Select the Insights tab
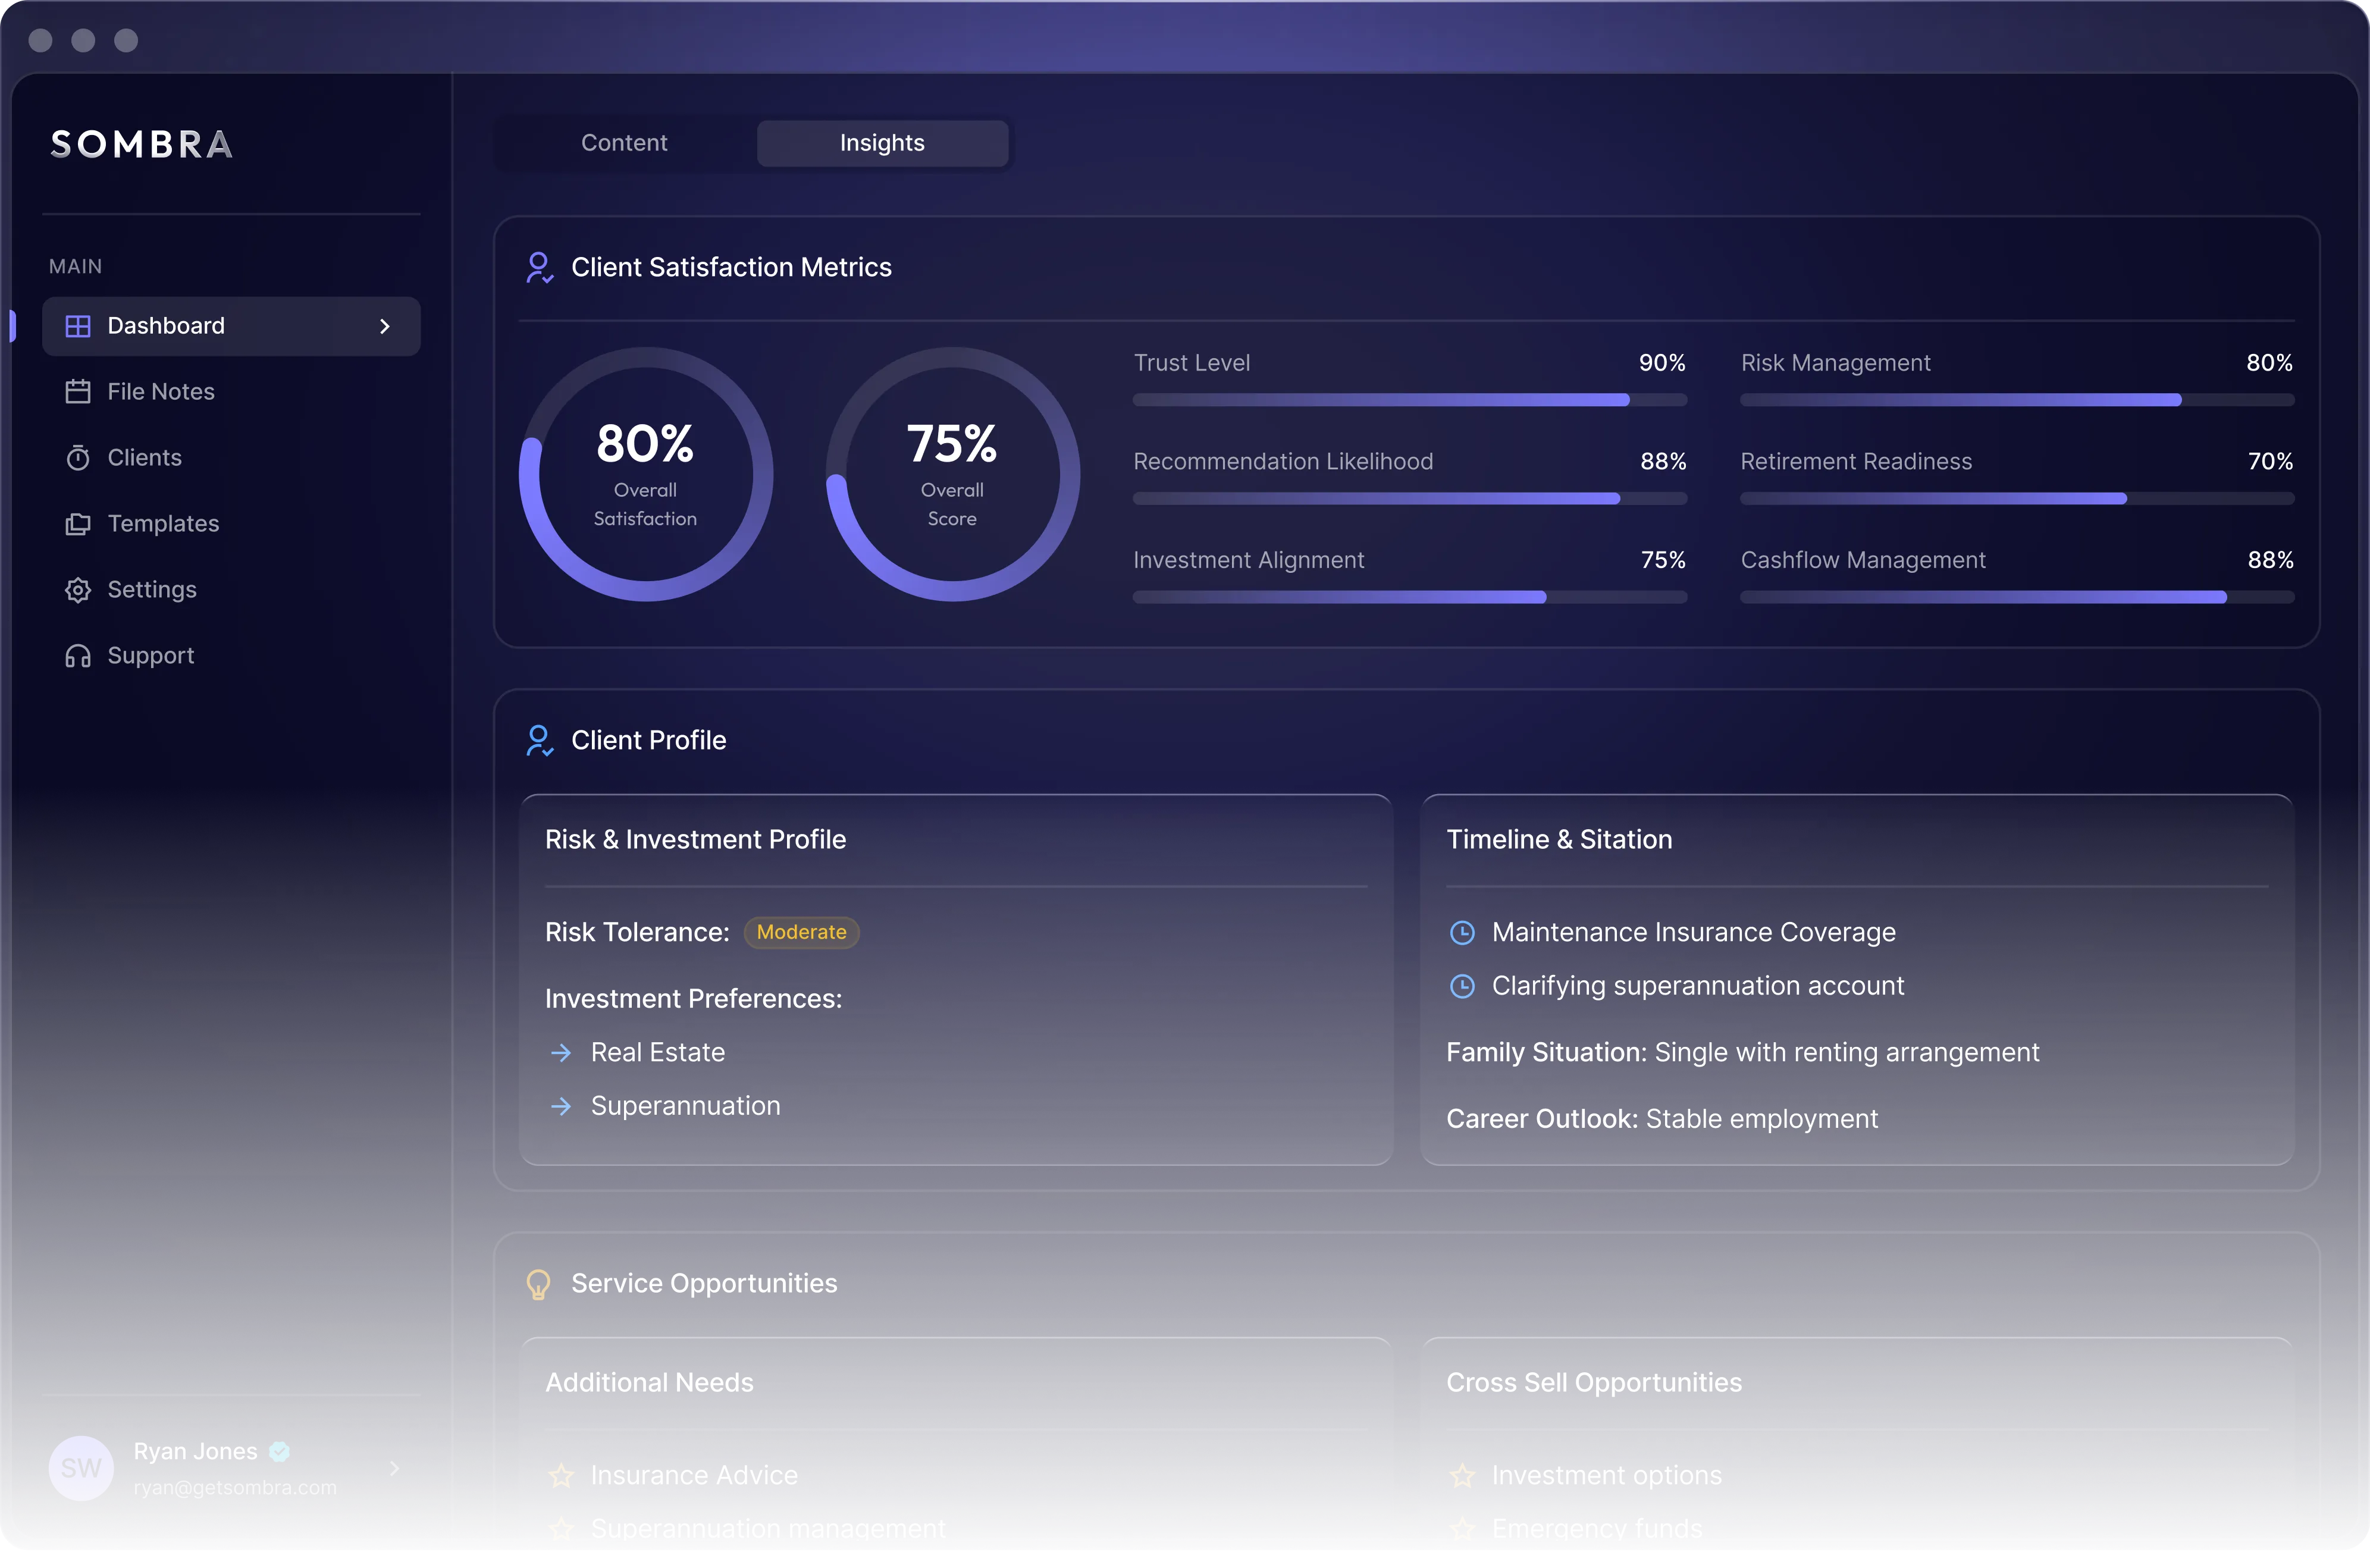The width and height of the screenshot is (2370, 1568). (x=882, y=142)
